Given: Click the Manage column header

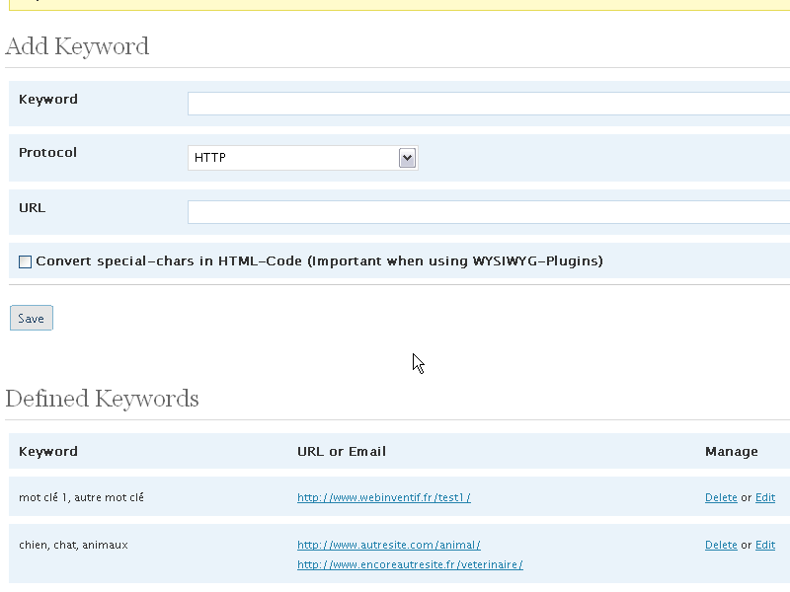Looking at the screenshot, I should pyautogui.click(x=732, y=452).
